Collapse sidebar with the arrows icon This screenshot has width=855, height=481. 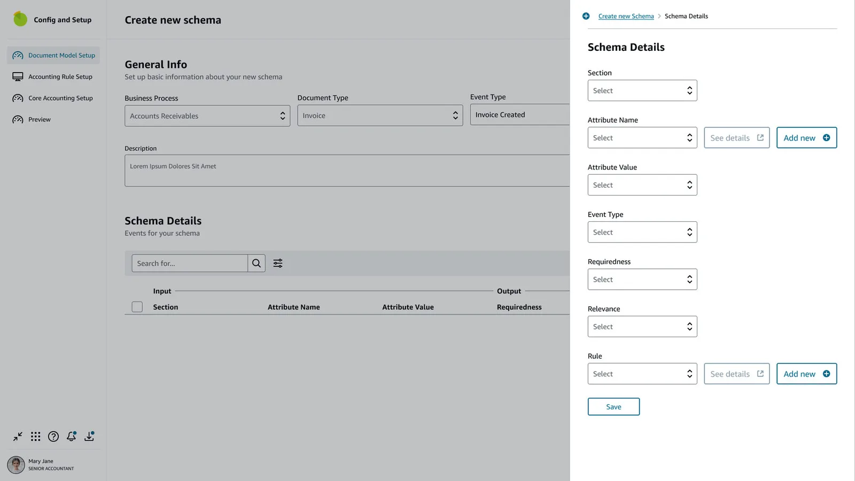18,437
